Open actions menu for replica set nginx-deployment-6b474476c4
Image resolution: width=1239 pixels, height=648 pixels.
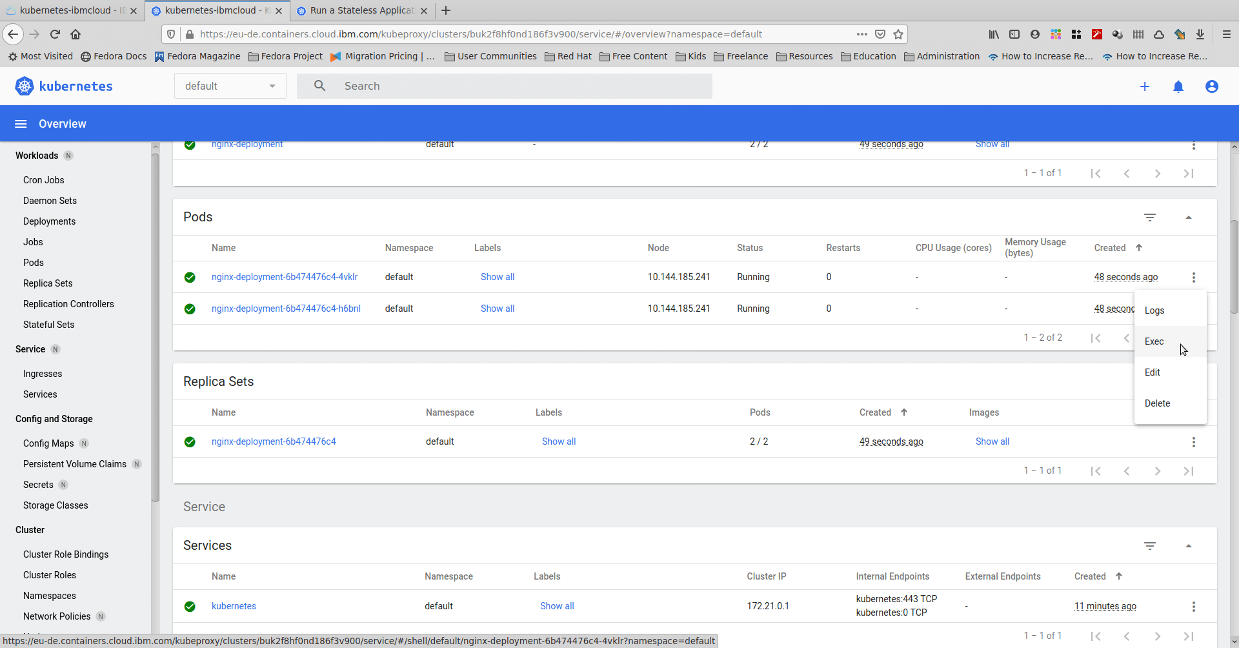coord(1194,442)
